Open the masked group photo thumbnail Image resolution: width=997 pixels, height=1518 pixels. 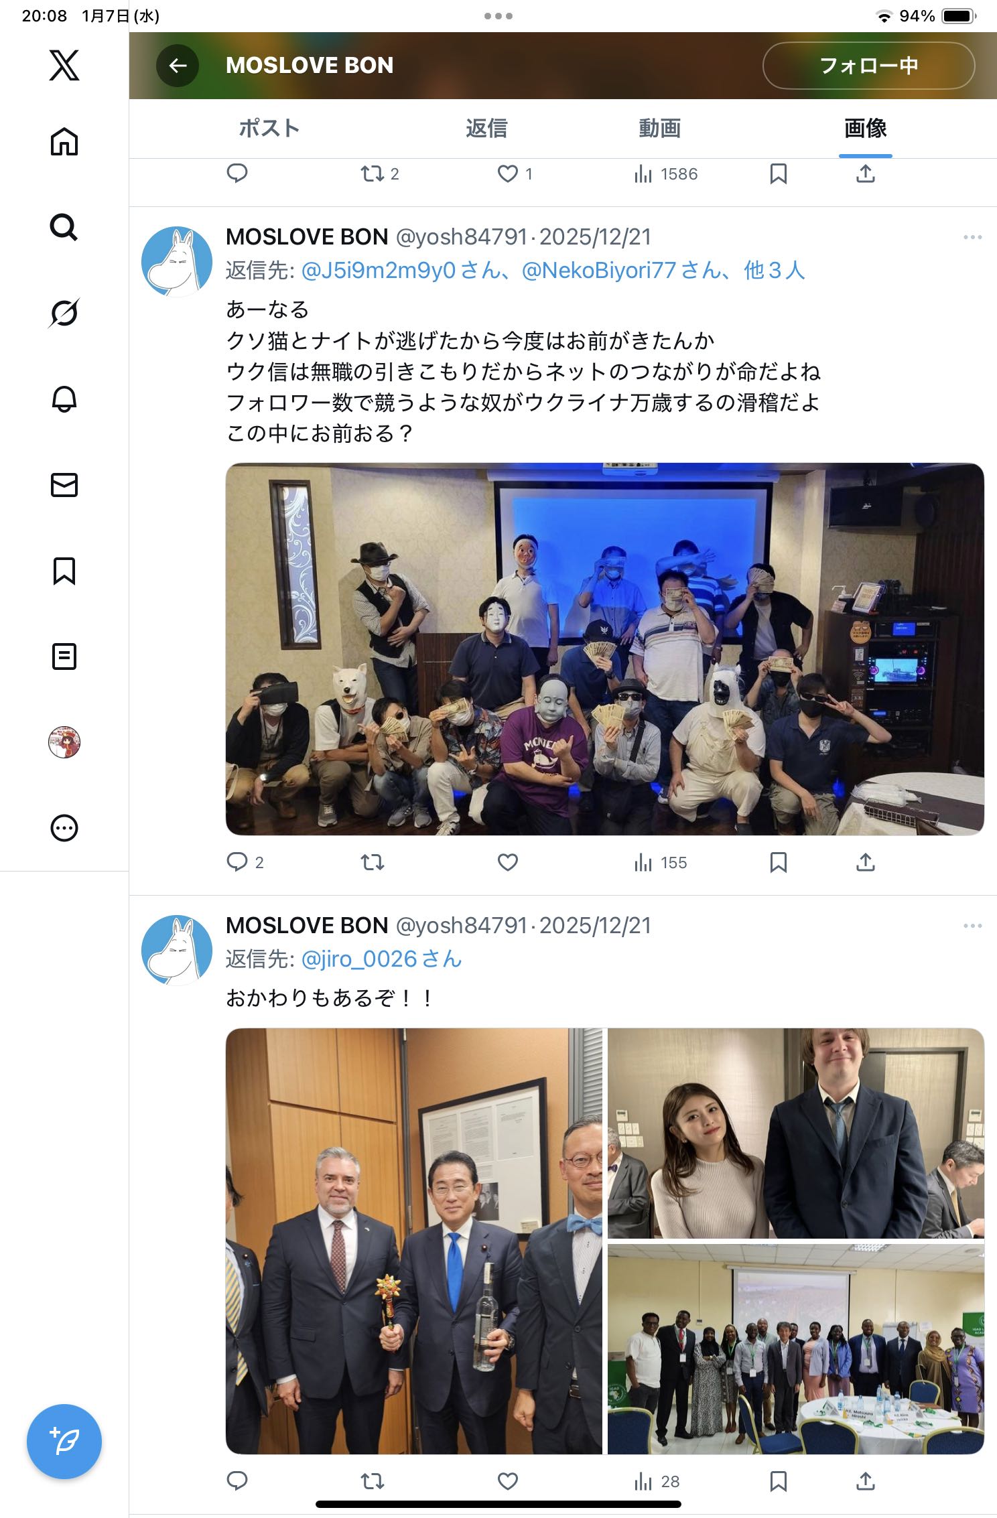click(604, 648)
